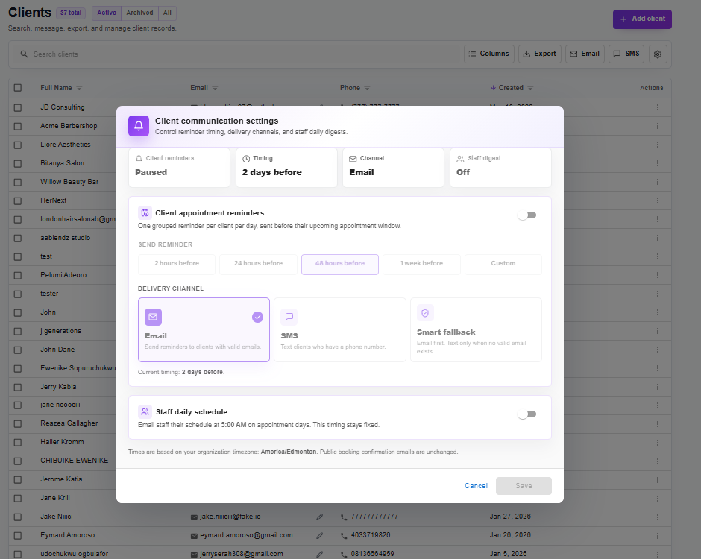701x559 pixels.
Task: Open actions menu for HerNext row
Action: (x=658, y=200)
